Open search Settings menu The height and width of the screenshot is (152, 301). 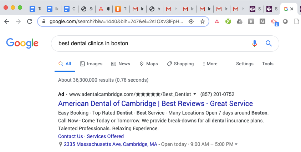coord(245,64)
